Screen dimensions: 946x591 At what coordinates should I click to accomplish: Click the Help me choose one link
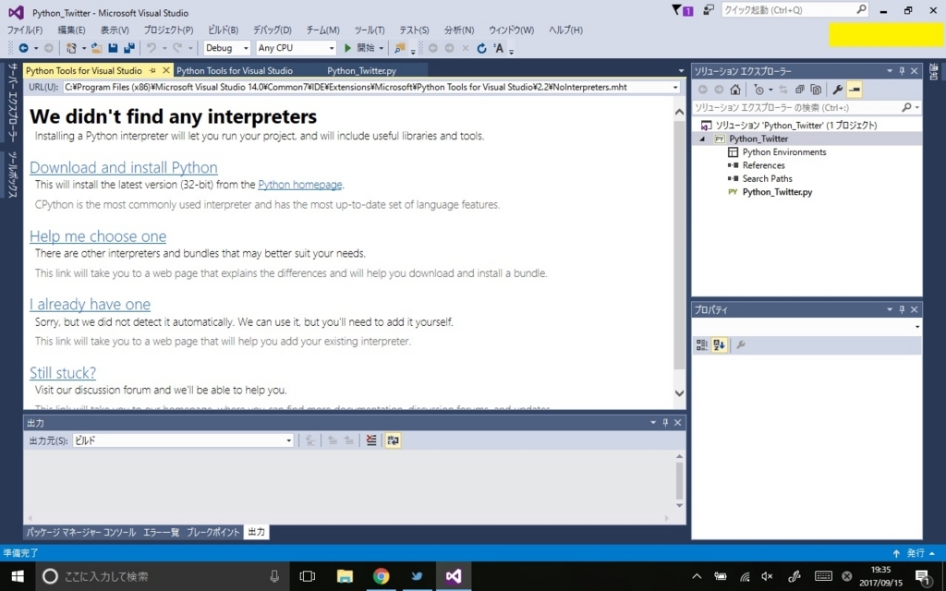coord(98,235)
